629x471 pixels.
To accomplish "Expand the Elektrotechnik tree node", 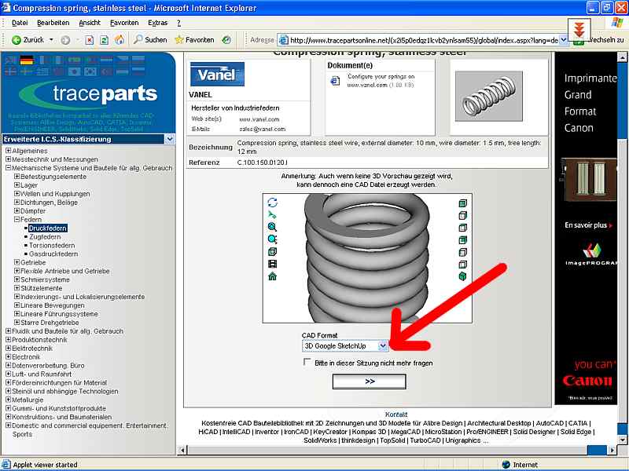I will click(8, 348).
